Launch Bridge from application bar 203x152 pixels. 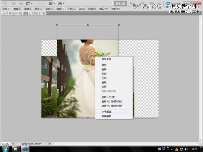14,3
